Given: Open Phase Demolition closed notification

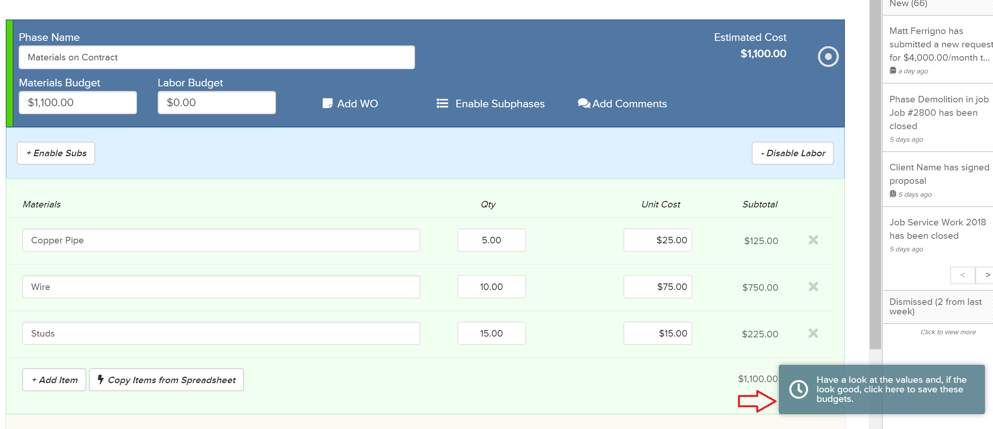Looking at the screenshot, I should (938, 118).
